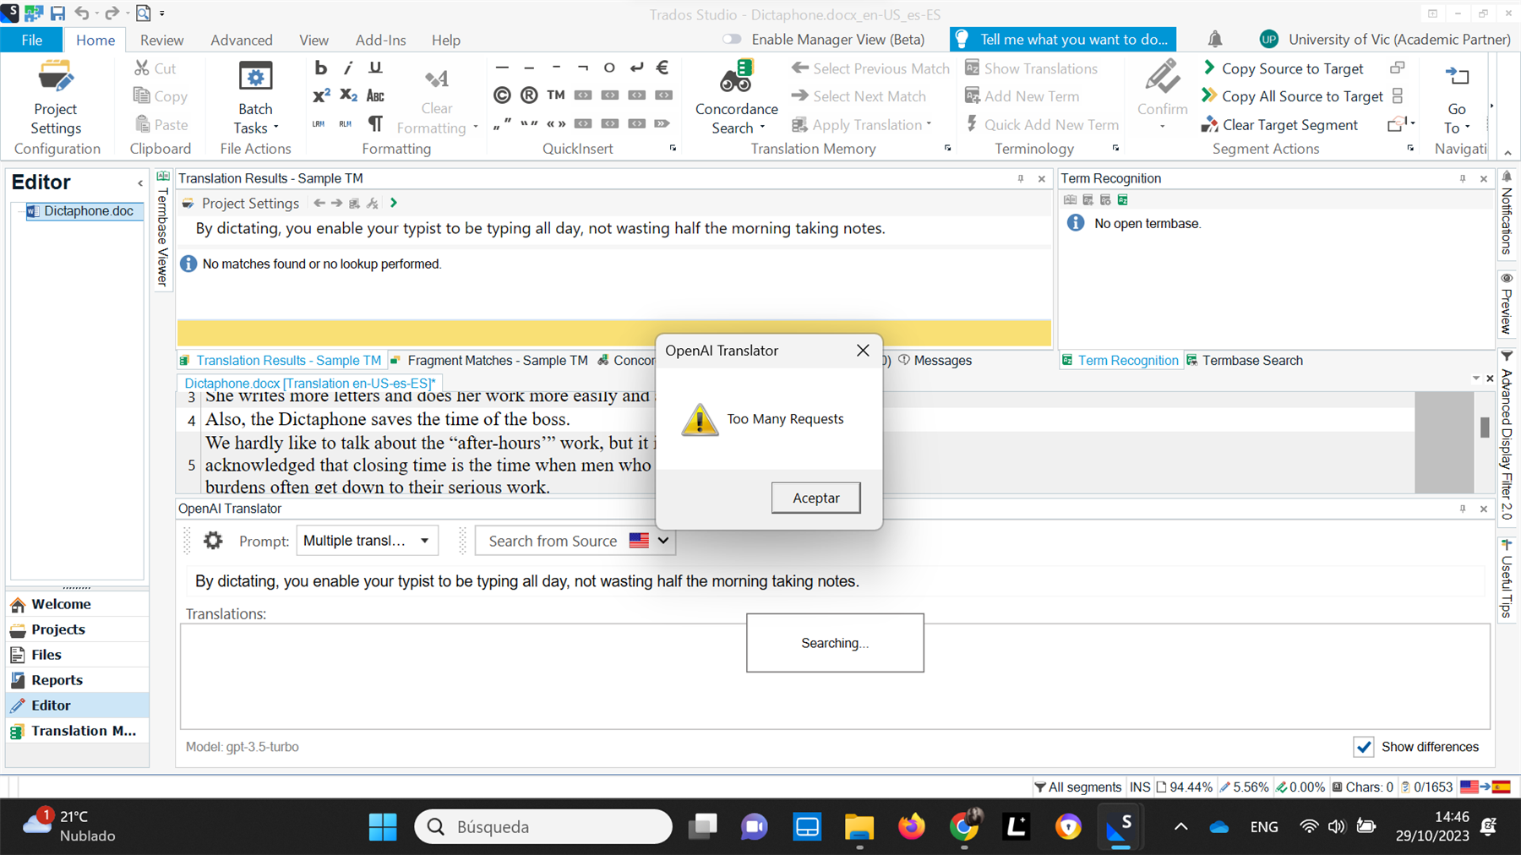Click the notifications bell icon
Viewport: 1521px width, 855px height.
pos(1214,40)
